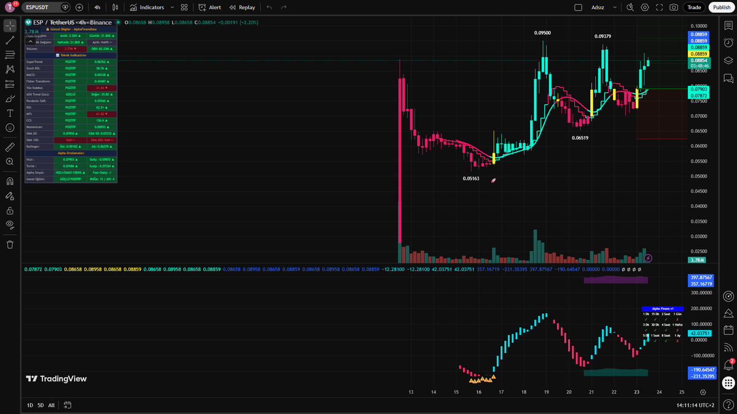Start bar Replay mode
This screenshot has height=414, width=737.
pos(242,7)
